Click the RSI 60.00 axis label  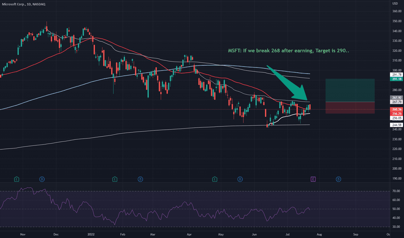point(396,200)
